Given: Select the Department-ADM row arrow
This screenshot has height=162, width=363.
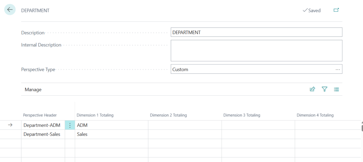Looking at the screenshot, I should [10, 125].
